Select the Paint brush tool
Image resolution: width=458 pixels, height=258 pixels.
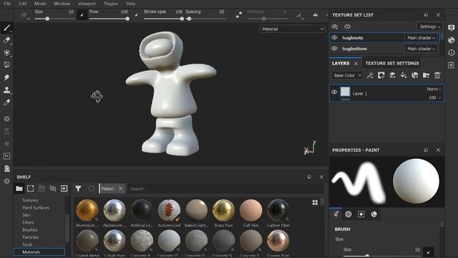(6, 28)
